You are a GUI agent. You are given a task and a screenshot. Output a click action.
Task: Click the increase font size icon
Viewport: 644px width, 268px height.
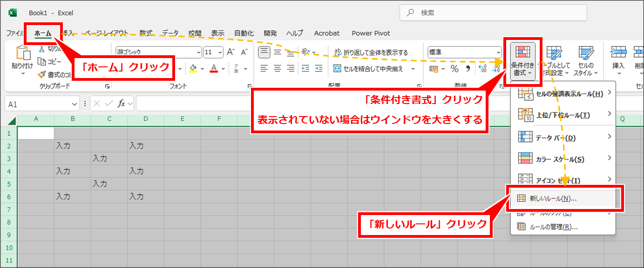pyautogui.click(x=231, y=52)
